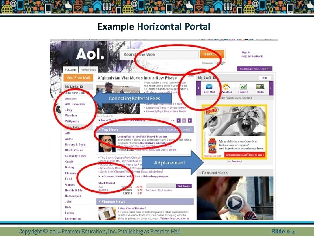
Task: Click the Get Free Mail button
Action: pos(78,78)
